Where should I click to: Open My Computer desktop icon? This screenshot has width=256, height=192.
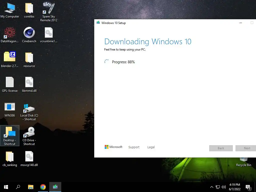[10, 10]
